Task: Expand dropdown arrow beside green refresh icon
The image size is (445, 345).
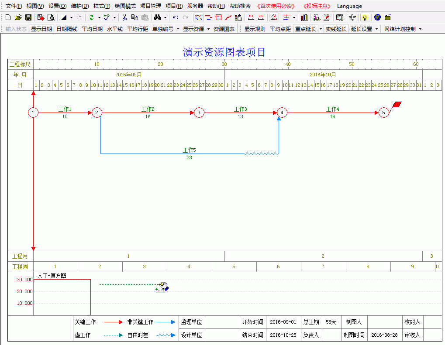Action: click(99, 17)
